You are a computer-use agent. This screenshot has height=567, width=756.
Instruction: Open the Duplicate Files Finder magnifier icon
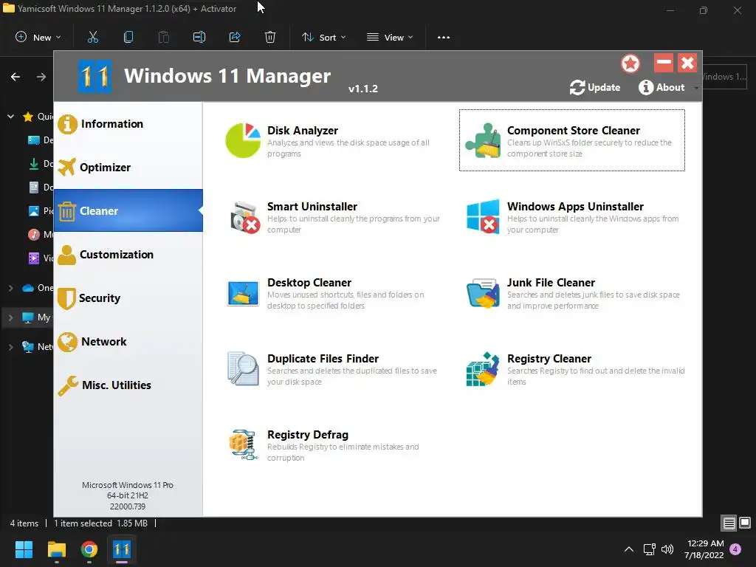click(243, 369)
